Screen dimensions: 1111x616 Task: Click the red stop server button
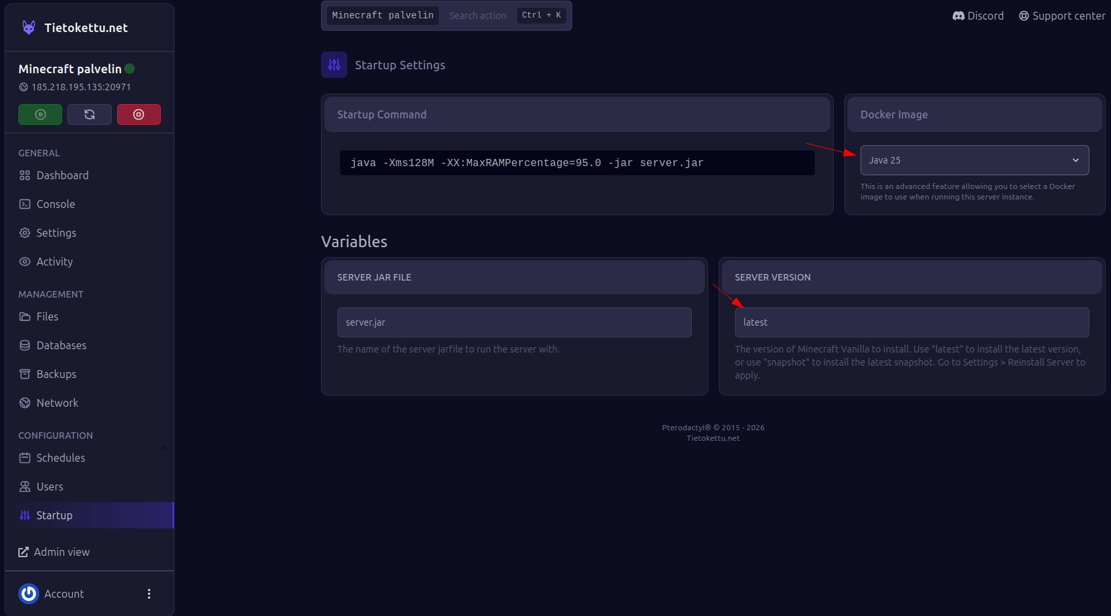139,114
